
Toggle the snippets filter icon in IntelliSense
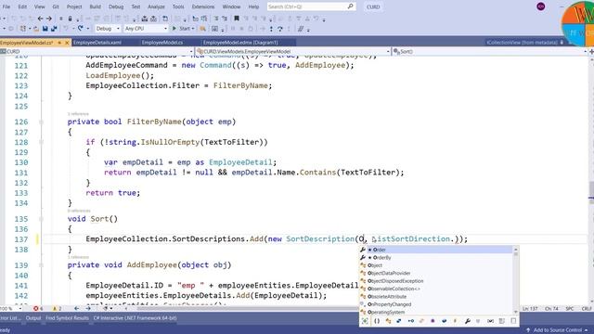[513, 321]
